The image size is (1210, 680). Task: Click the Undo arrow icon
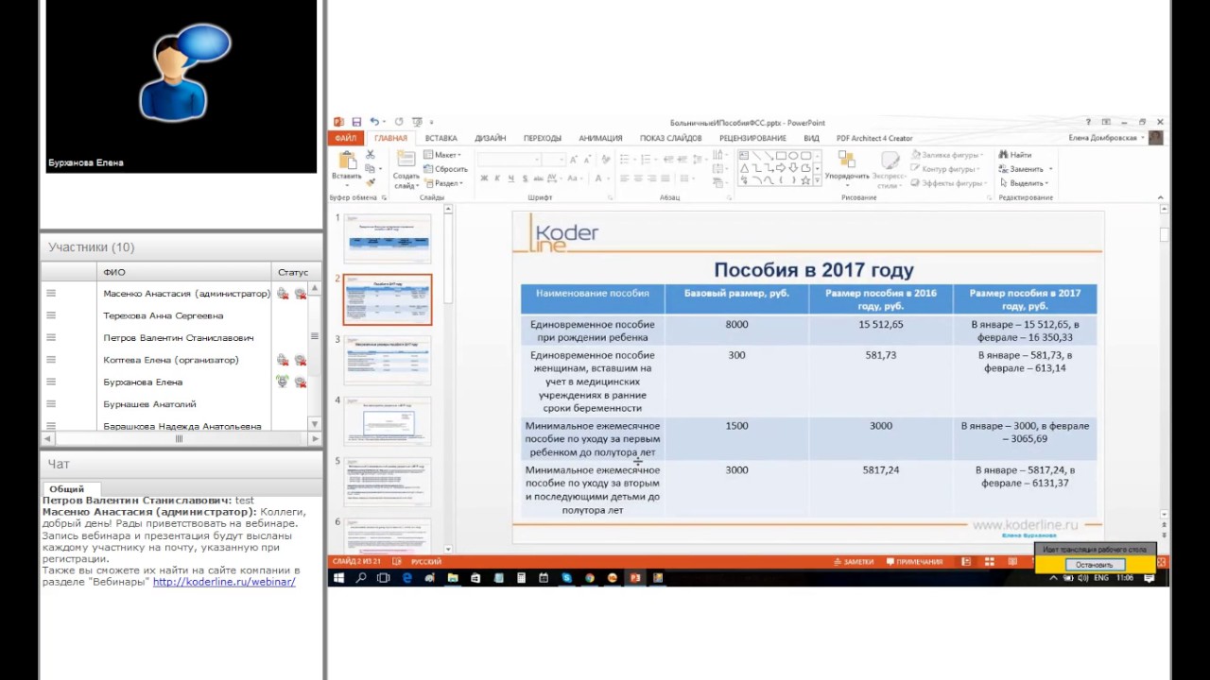click(x=374, y=122)
